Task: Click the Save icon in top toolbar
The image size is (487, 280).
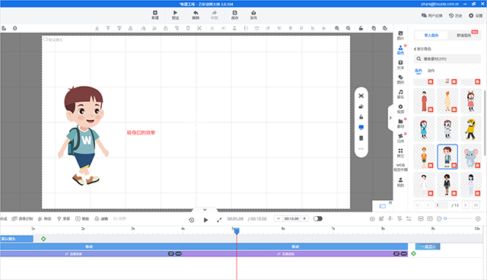Action: 234,14
